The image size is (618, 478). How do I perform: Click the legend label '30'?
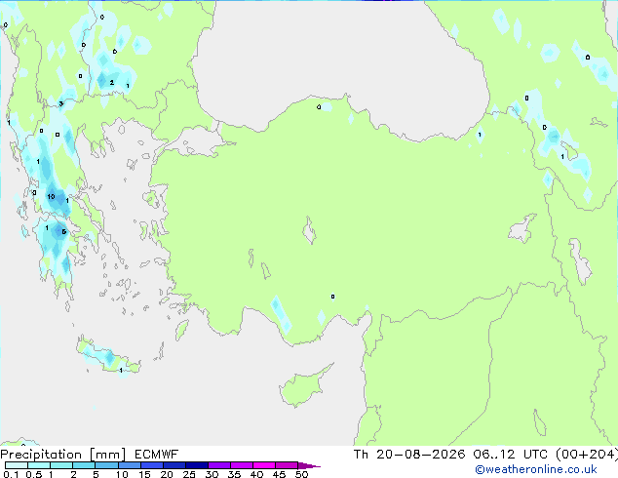point(212,474)
